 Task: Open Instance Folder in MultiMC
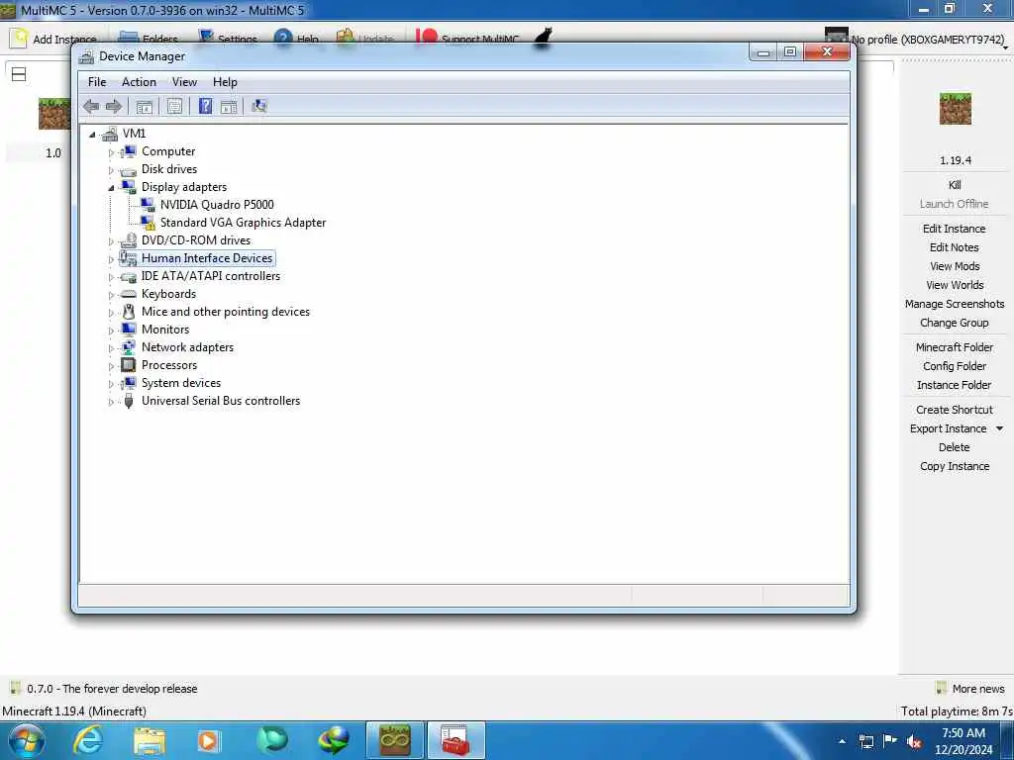(x=954, y=385)
